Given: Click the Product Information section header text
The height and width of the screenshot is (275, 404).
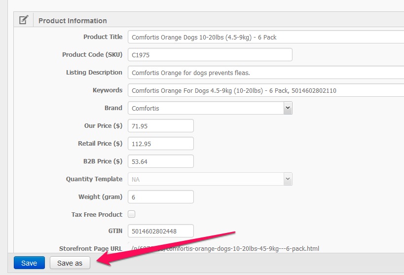Looking at the screenshot, I should click(x=73, y=21).
